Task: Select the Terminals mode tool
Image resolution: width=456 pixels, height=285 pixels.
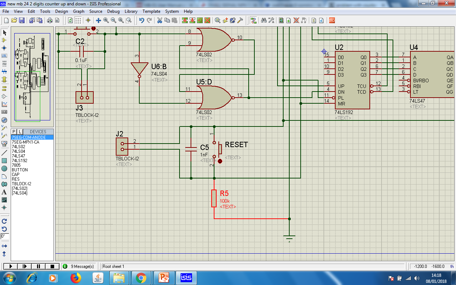Action: click(4, 88)
